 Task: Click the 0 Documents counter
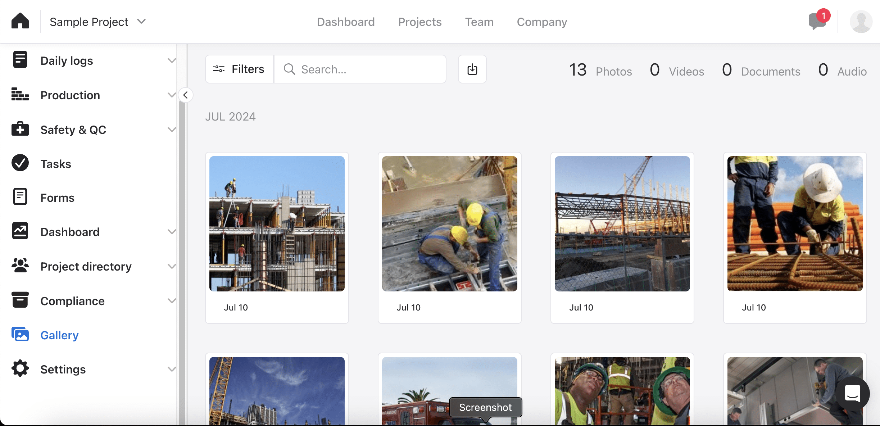click(x=761, y=70)
